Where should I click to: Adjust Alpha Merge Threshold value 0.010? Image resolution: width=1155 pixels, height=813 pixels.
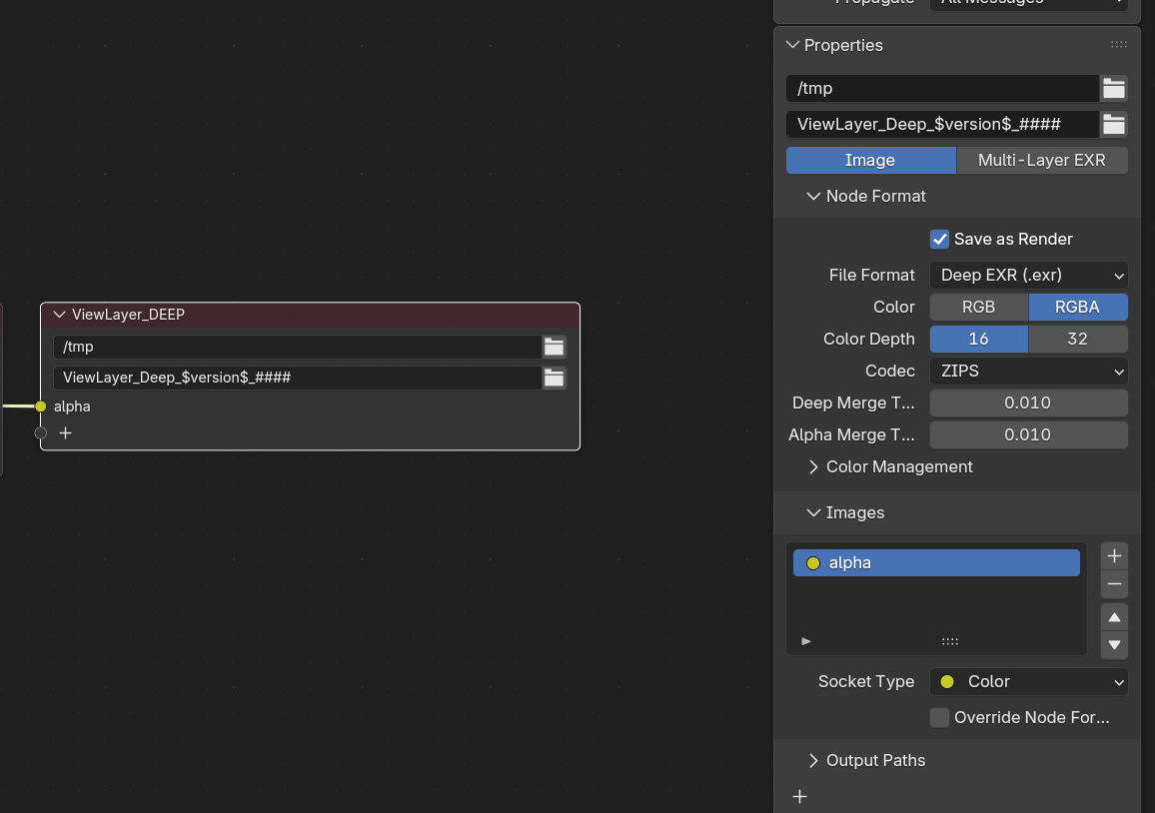click(1028, 435)
